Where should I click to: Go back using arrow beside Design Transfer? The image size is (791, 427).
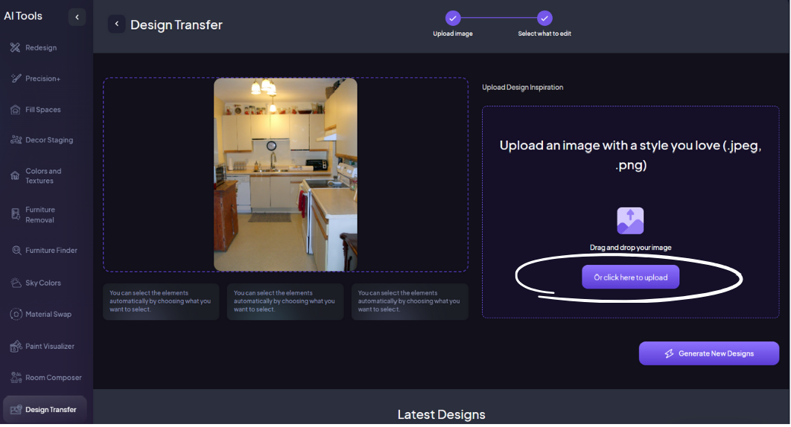tap(116, 25)
